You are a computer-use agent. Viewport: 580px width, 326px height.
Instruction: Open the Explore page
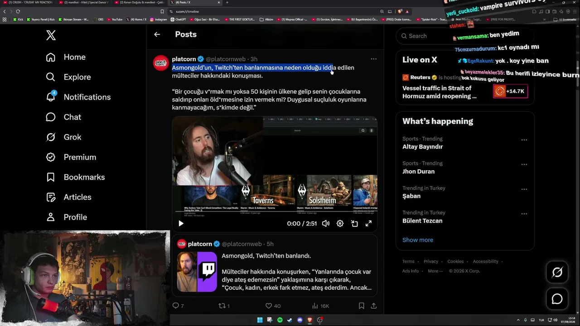[x=68, y=77]
